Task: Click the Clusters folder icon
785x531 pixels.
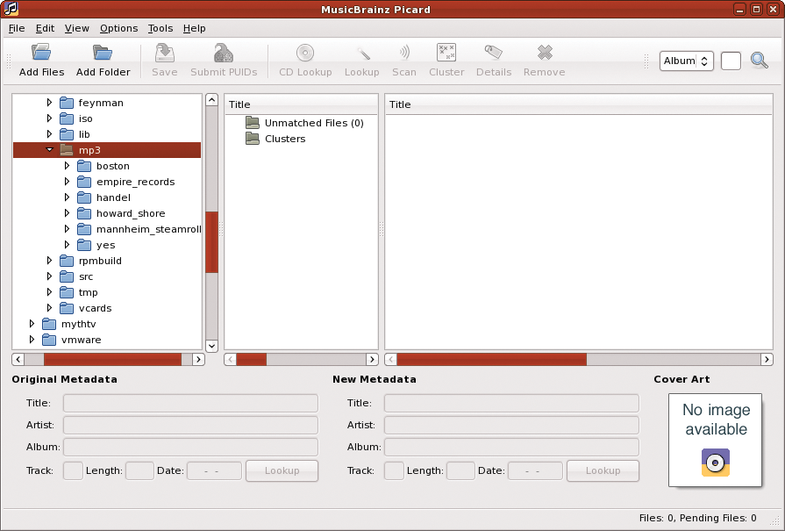Action: tap(253, 139)
